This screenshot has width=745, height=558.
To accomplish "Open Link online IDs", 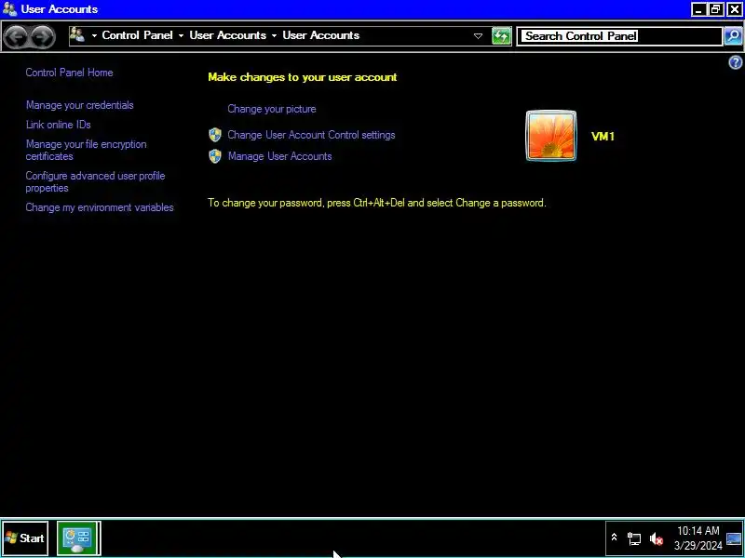I will [x=58, y=125].
